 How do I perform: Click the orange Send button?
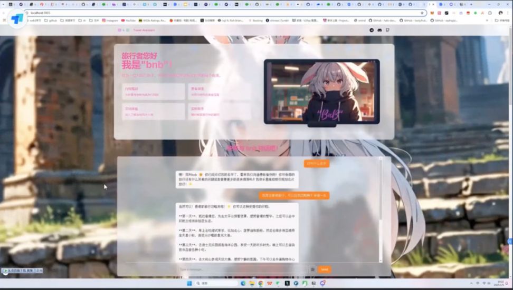(324, 269)
